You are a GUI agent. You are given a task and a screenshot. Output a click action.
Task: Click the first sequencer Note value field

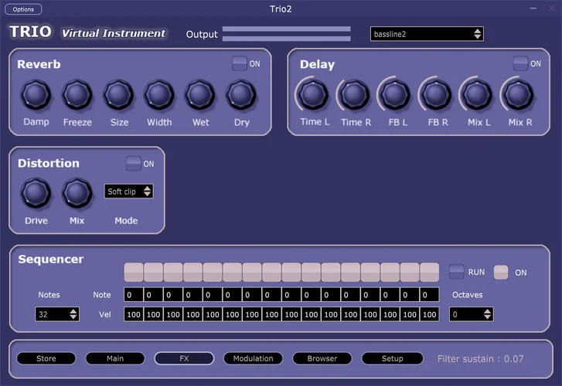pyautogui.click(x=134, y=295)
